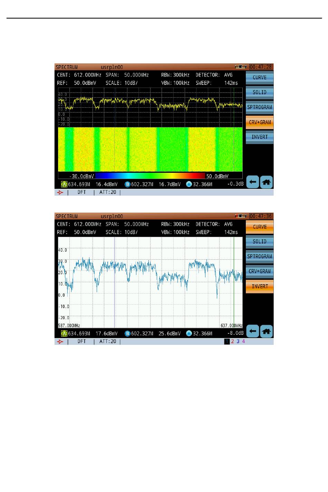Screen dimensions: 328x492
Task: Select red trace 2 in lower status bar
Action: tap(232, 342)
